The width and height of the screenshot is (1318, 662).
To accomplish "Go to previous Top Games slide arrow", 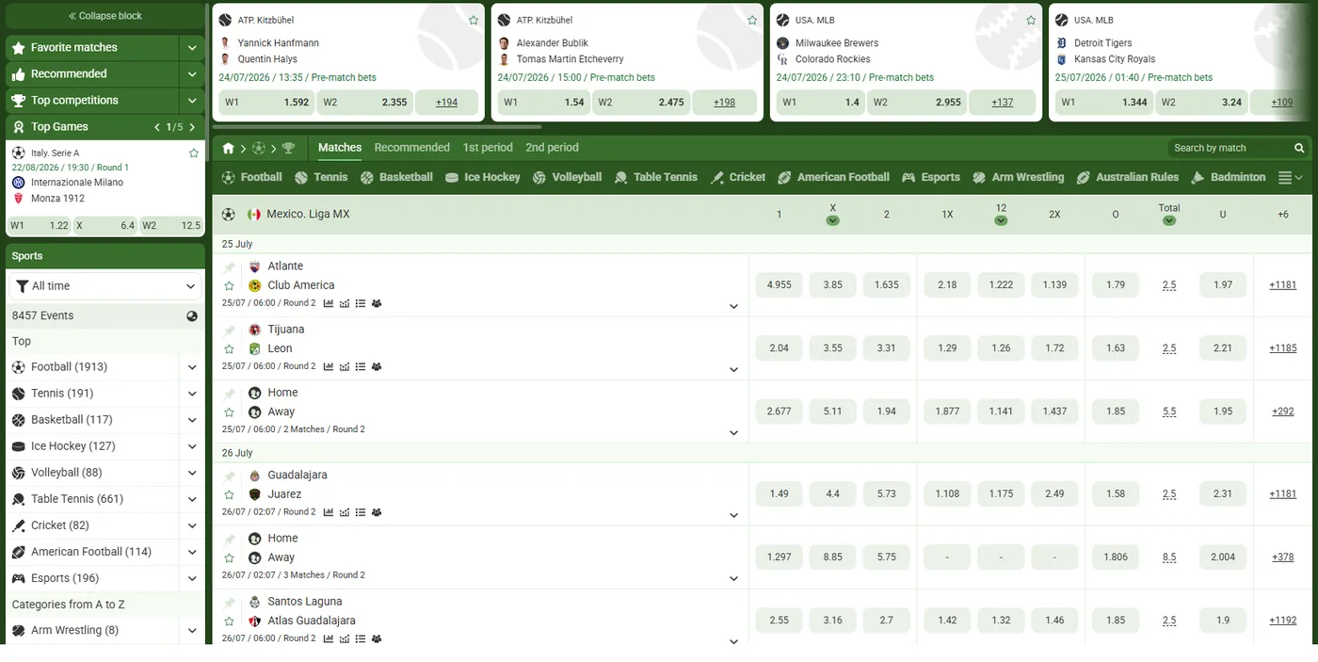I will coord(157,127).
